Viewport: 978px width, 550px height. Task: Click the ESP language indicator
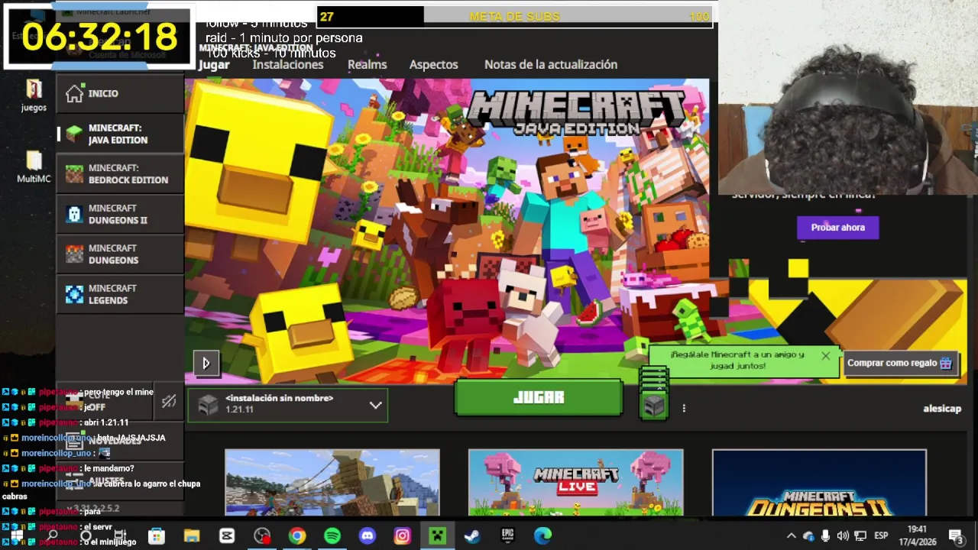881,536
